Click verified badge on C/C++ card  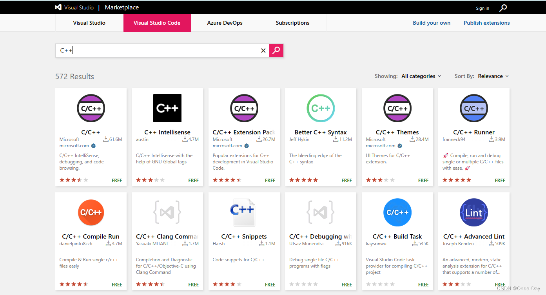tap(93, 146)
